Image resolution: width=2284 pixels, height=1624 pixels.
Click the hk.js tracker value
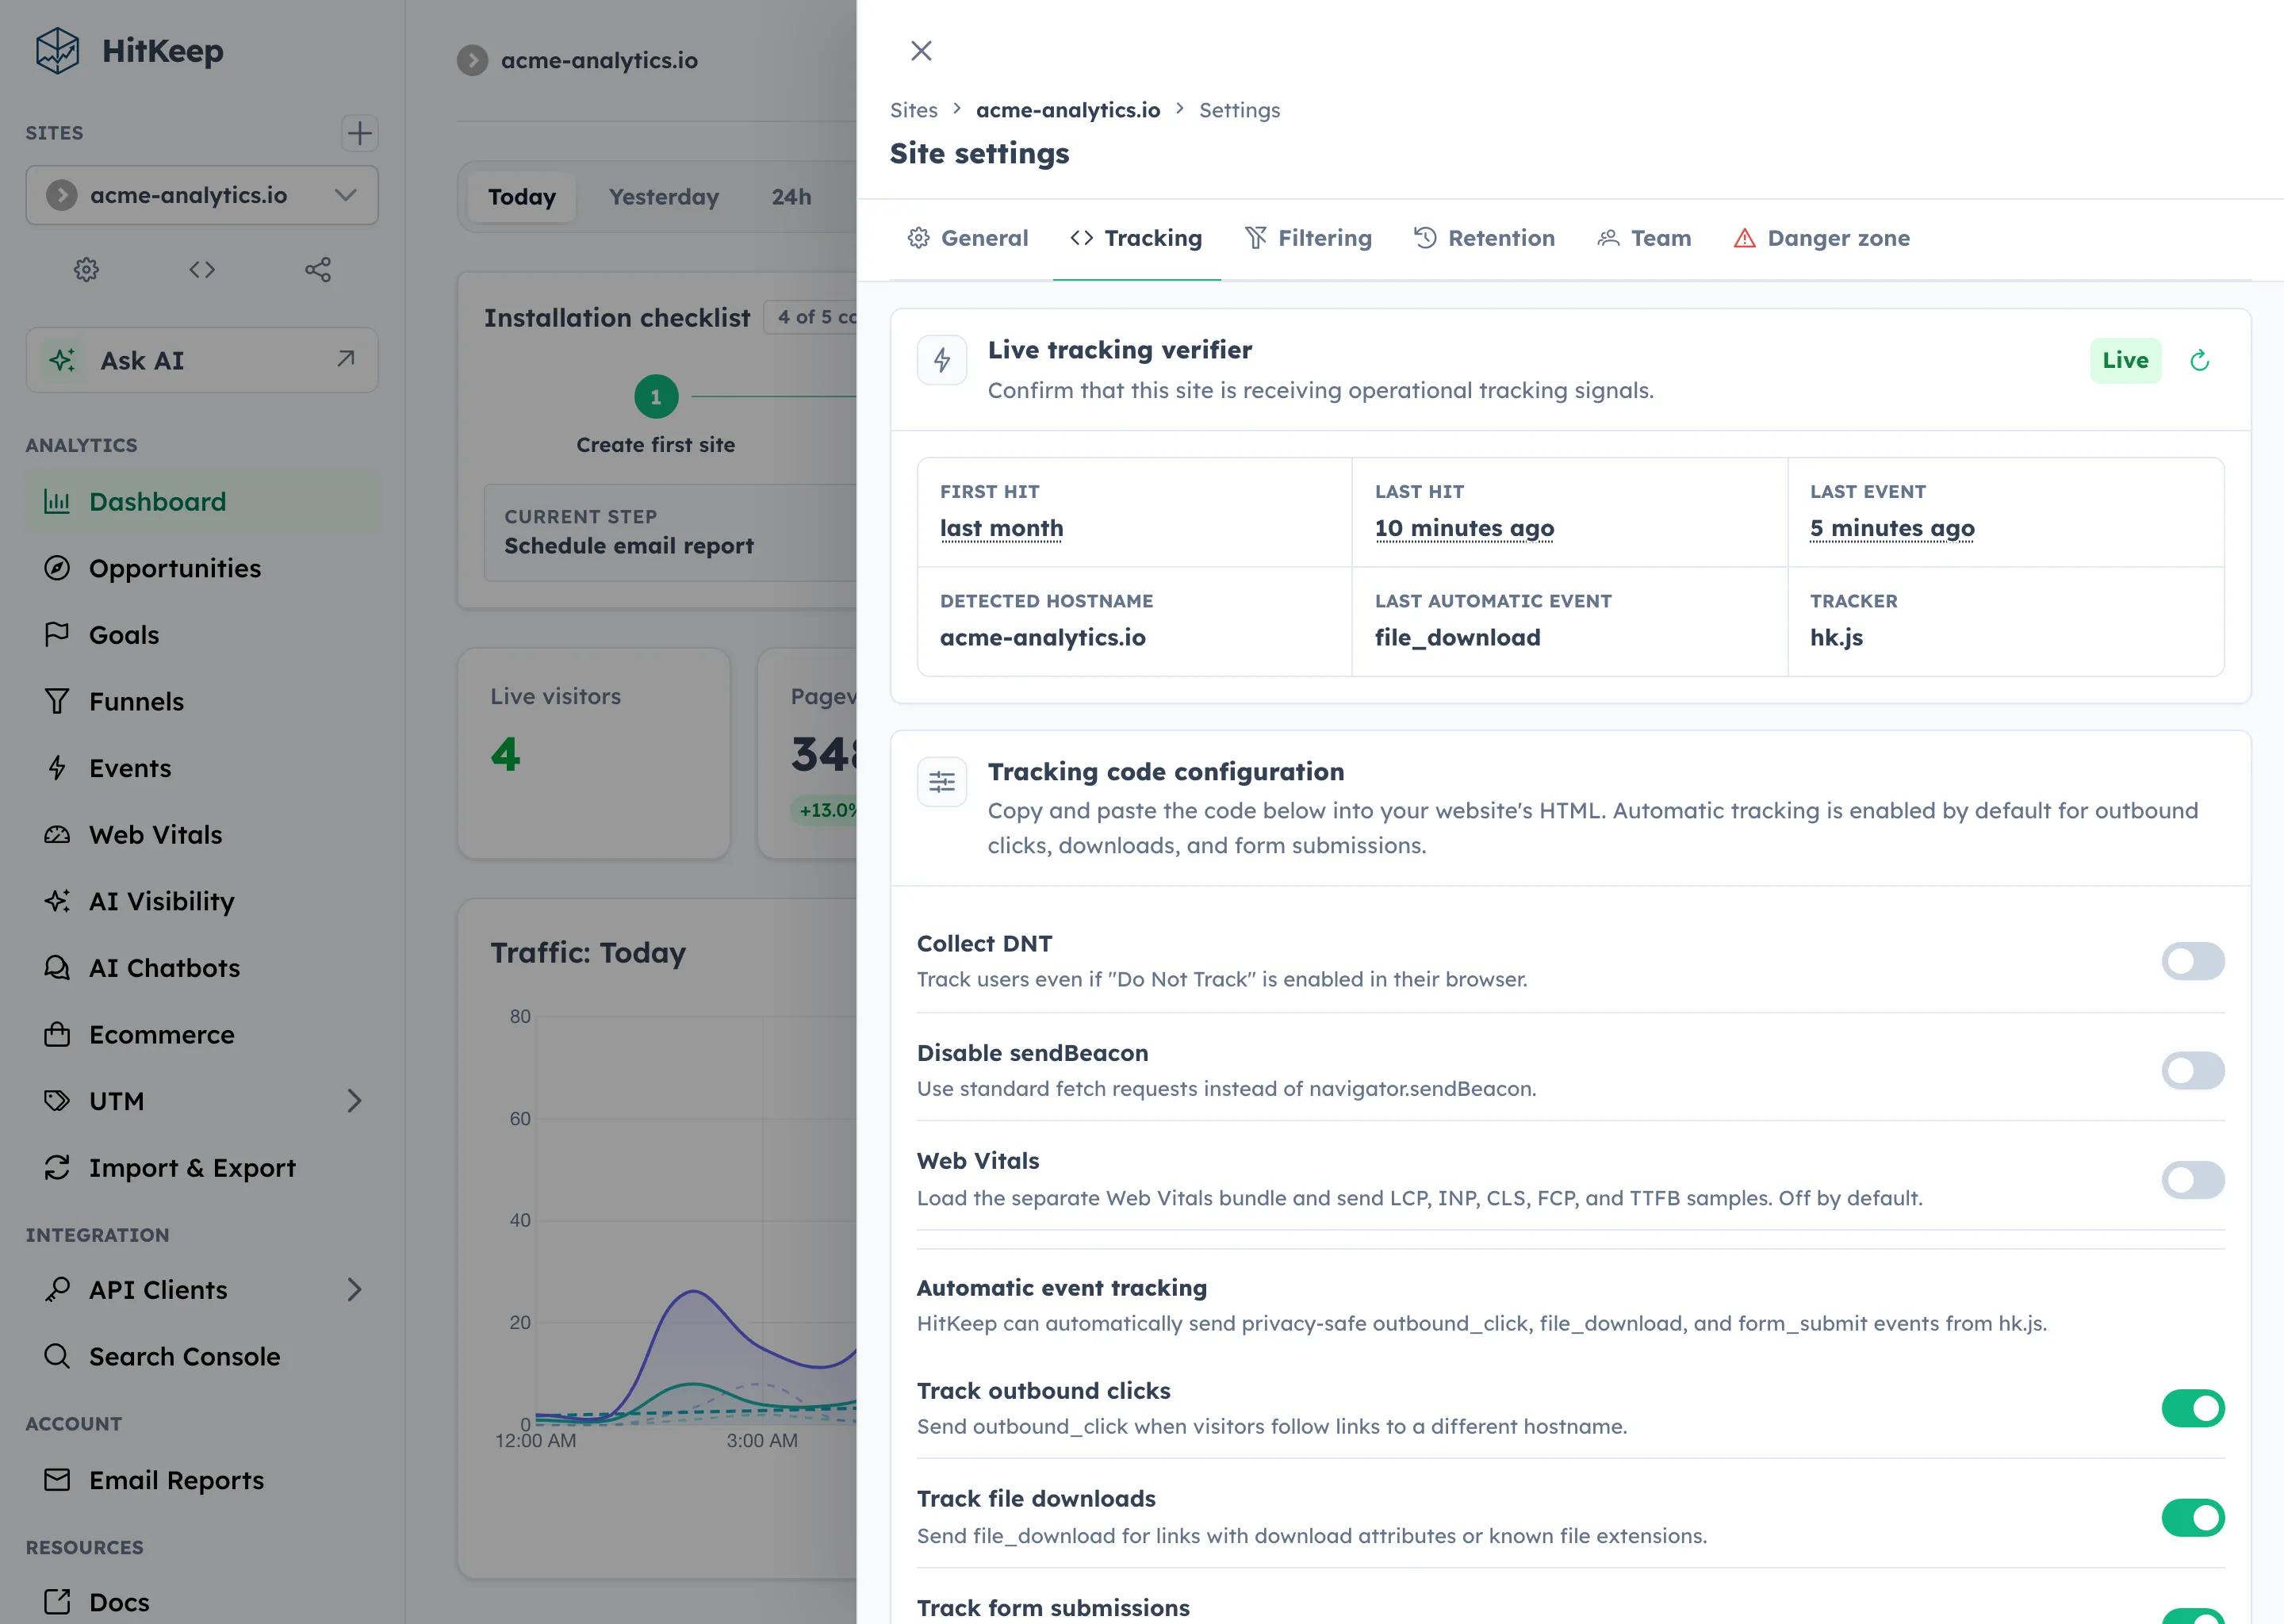1836,637
